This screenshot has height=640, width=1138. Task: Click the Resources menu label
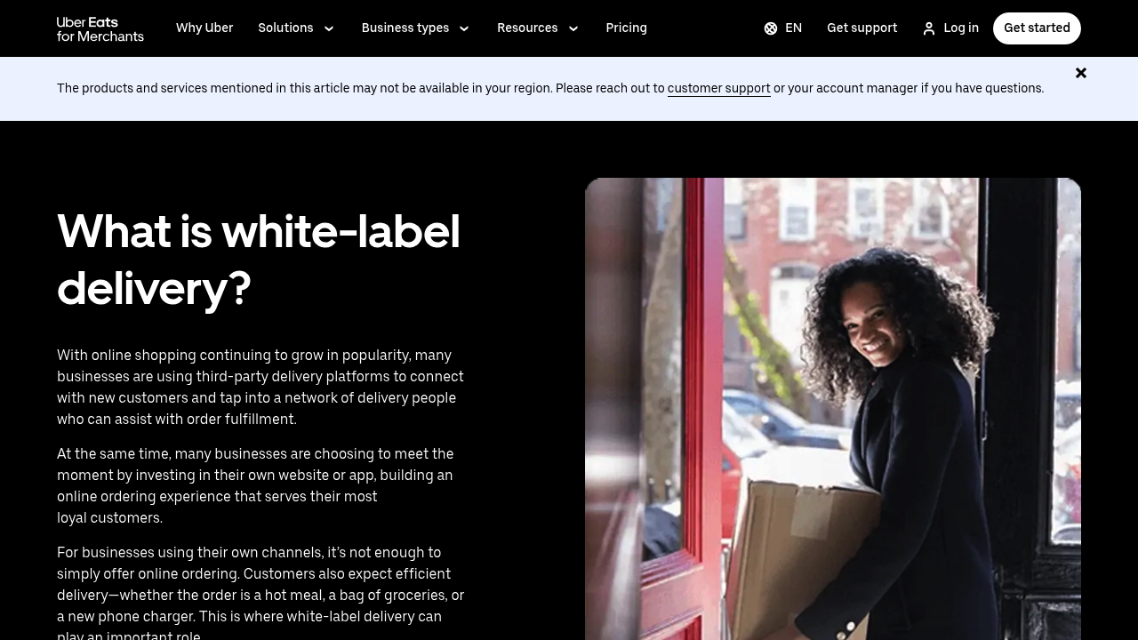coord(527,28)
